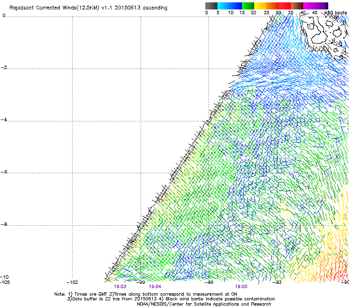This screenshot has width=349, height=307.
Task: Select the magenta 40-45 knots legend segment
Action: 309,6
